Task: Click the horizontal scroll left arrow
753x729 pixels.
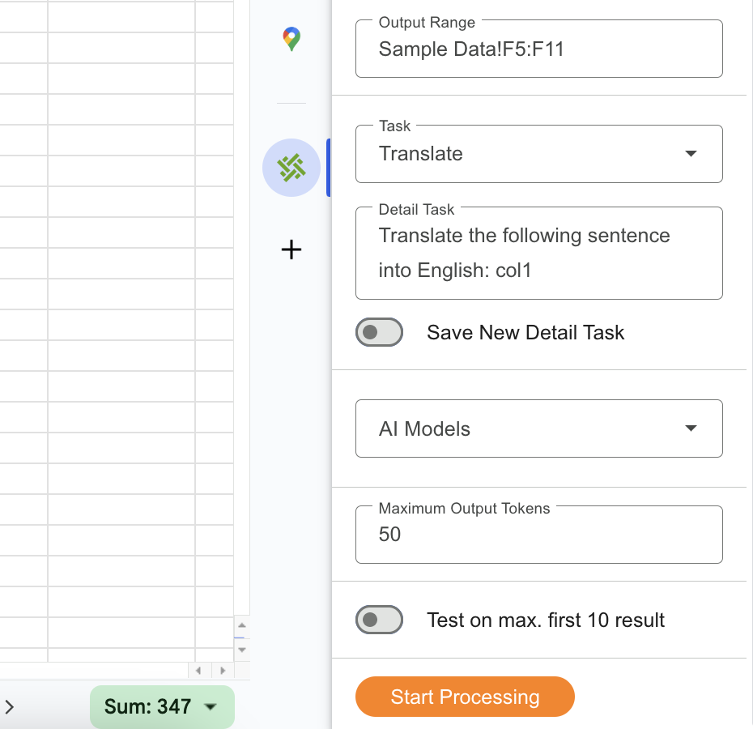Action: coord(199,671)
